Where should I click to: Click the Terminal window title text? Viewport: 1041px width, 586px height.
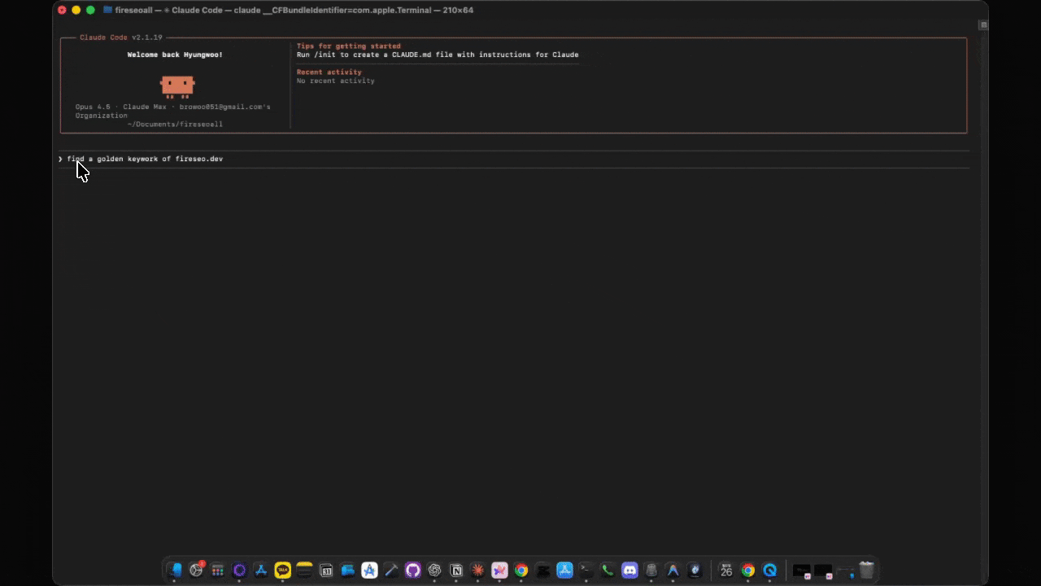(294, 10)
